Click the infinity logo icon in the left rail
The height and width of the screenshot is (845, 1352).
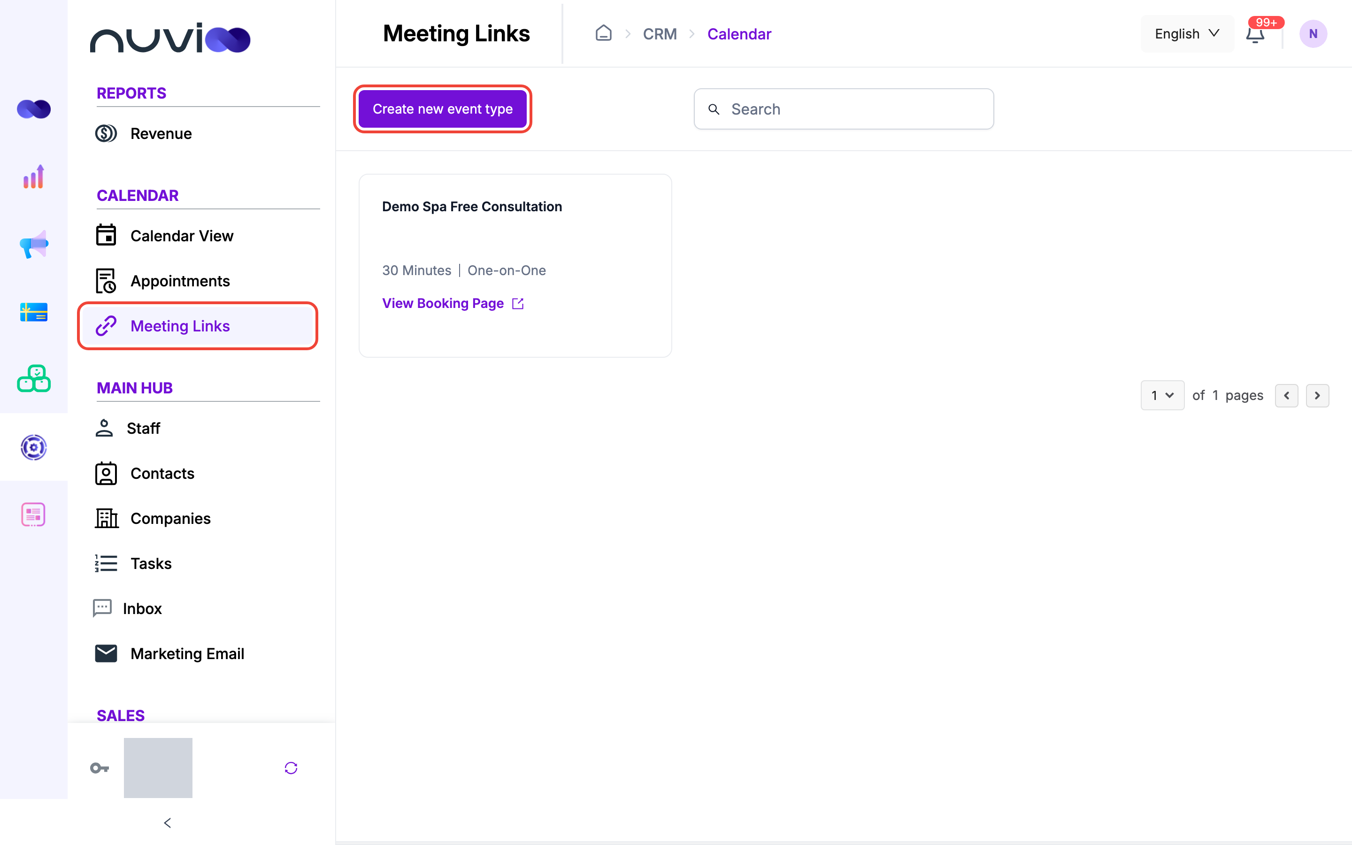[33, 109]
